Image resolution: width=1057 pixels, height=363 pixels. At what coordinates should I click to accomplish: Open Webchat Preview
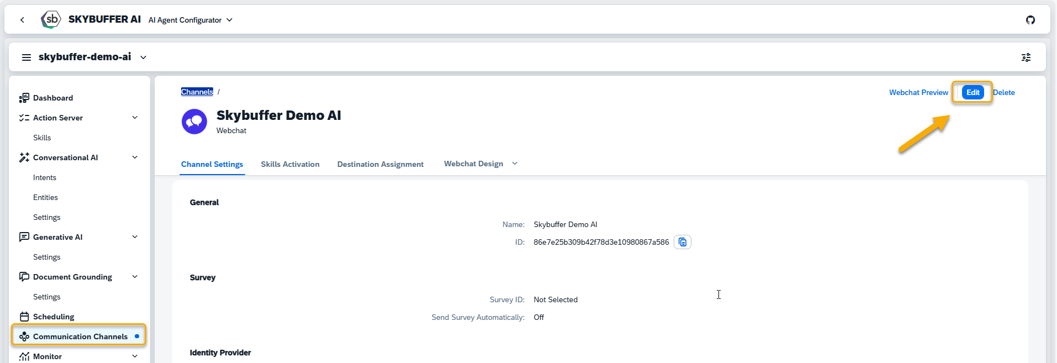918,92
